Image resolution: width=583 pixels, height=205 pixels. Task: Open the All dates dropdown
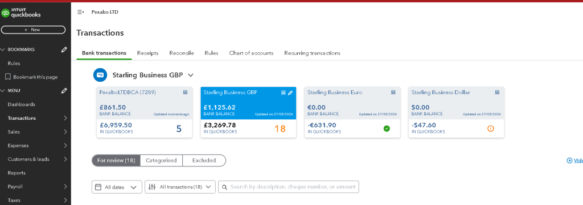tap(117, 187)
